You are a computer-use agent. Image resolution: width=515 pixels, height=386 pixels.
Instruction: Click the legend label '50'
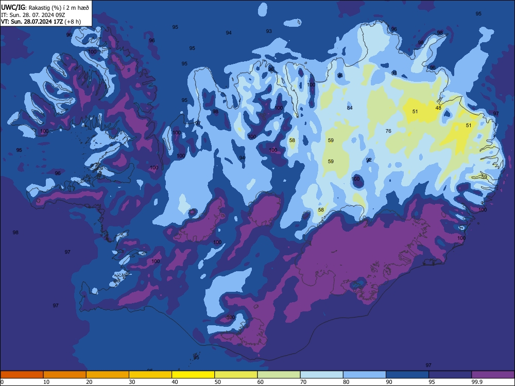218,382
